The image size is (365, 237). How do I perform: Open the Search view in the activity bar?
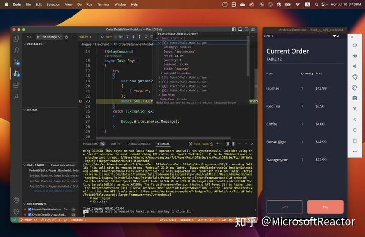(x=17, y=50)
